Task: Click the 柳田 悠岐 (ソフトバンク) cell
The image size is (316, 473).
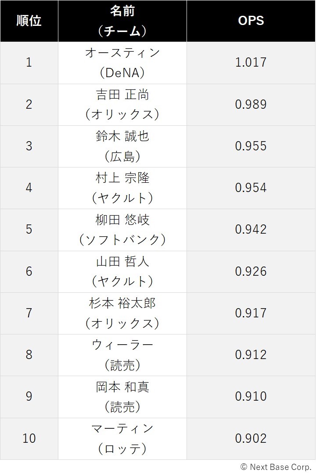Action: 122,230
